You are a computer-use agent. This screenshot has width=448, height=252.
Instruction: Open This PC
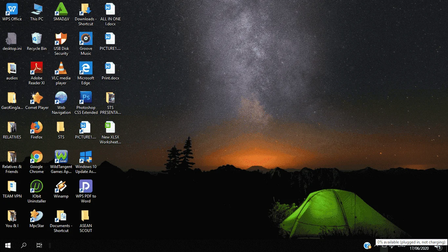click(x=37, y=12)
